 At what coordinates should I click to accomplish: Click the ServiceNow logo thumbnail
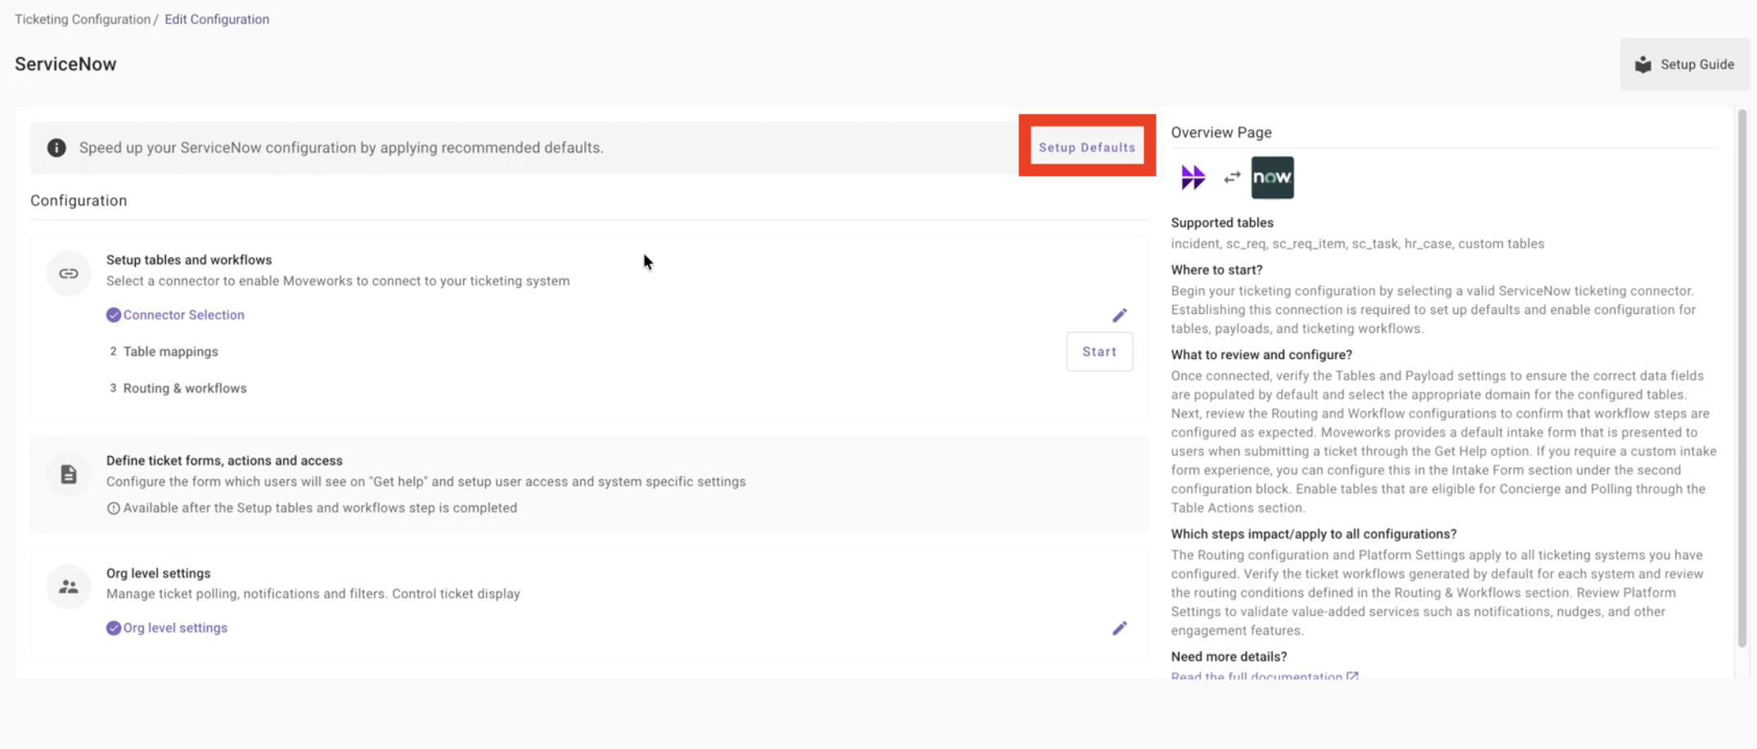tap(1272, 177)
